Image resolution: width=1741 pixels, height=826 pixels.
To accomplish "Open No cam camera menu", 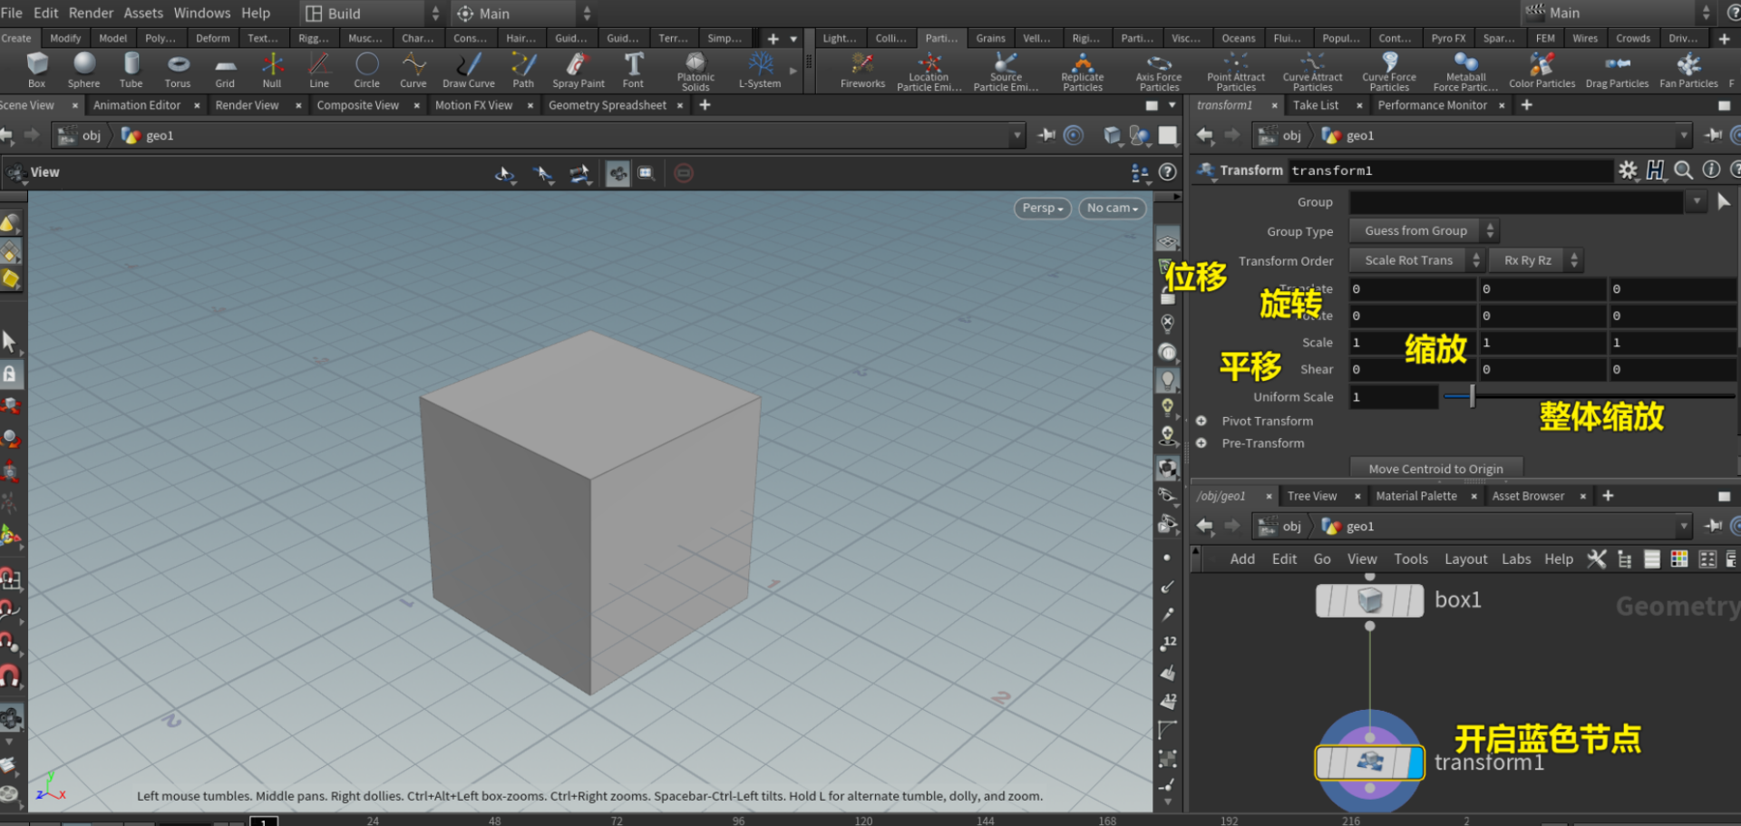I will point(1112,208).
